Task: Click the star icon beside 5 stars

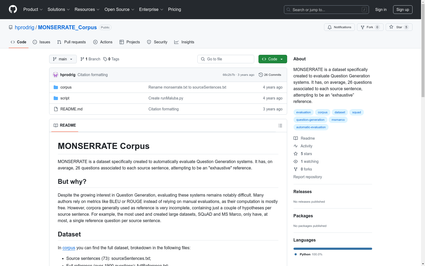Action: click(x=296, y=154)
